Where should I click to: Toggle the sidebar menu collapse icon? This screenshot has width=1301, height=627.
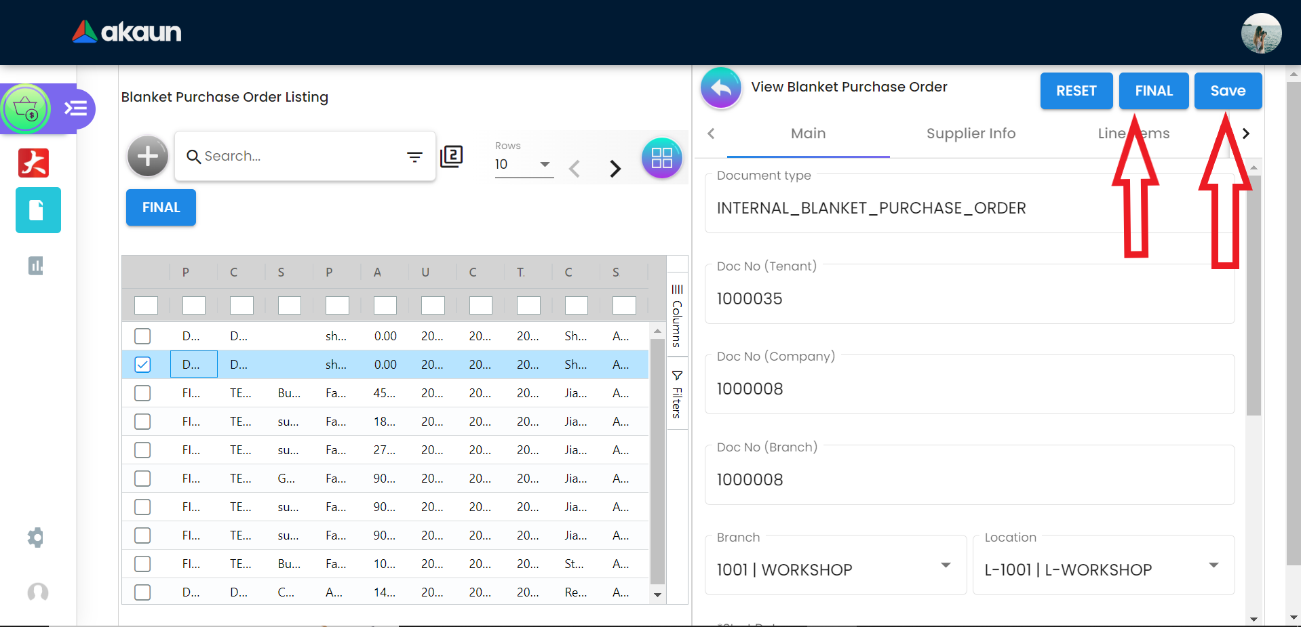pyautogui.click(x=75, y=108)
